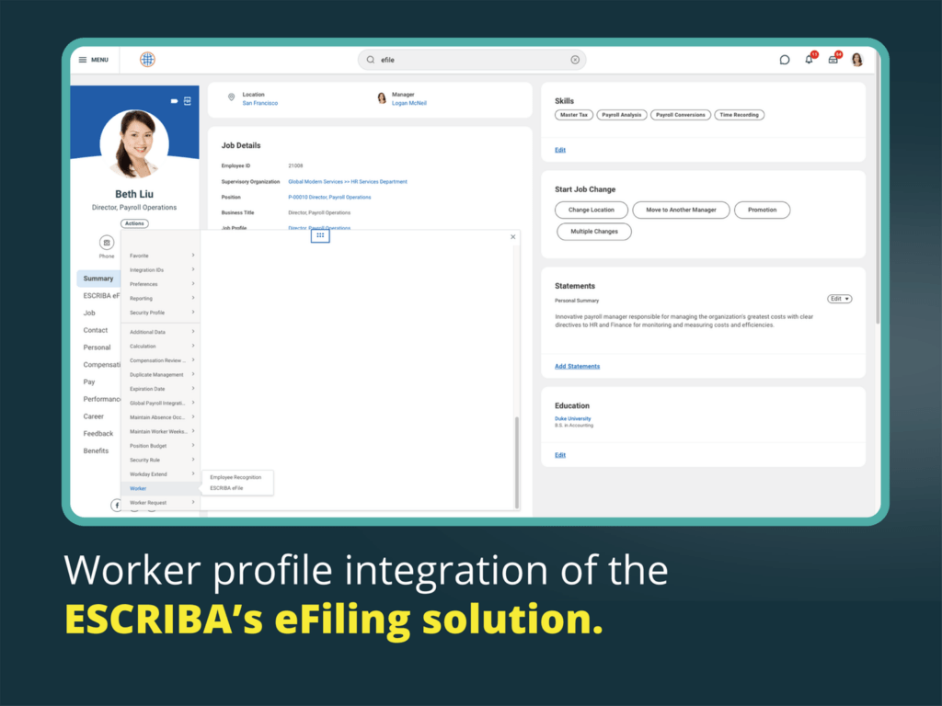942x706 pixels.
Task: Expand the Security Profile submenu
Action: pos(161,313)
